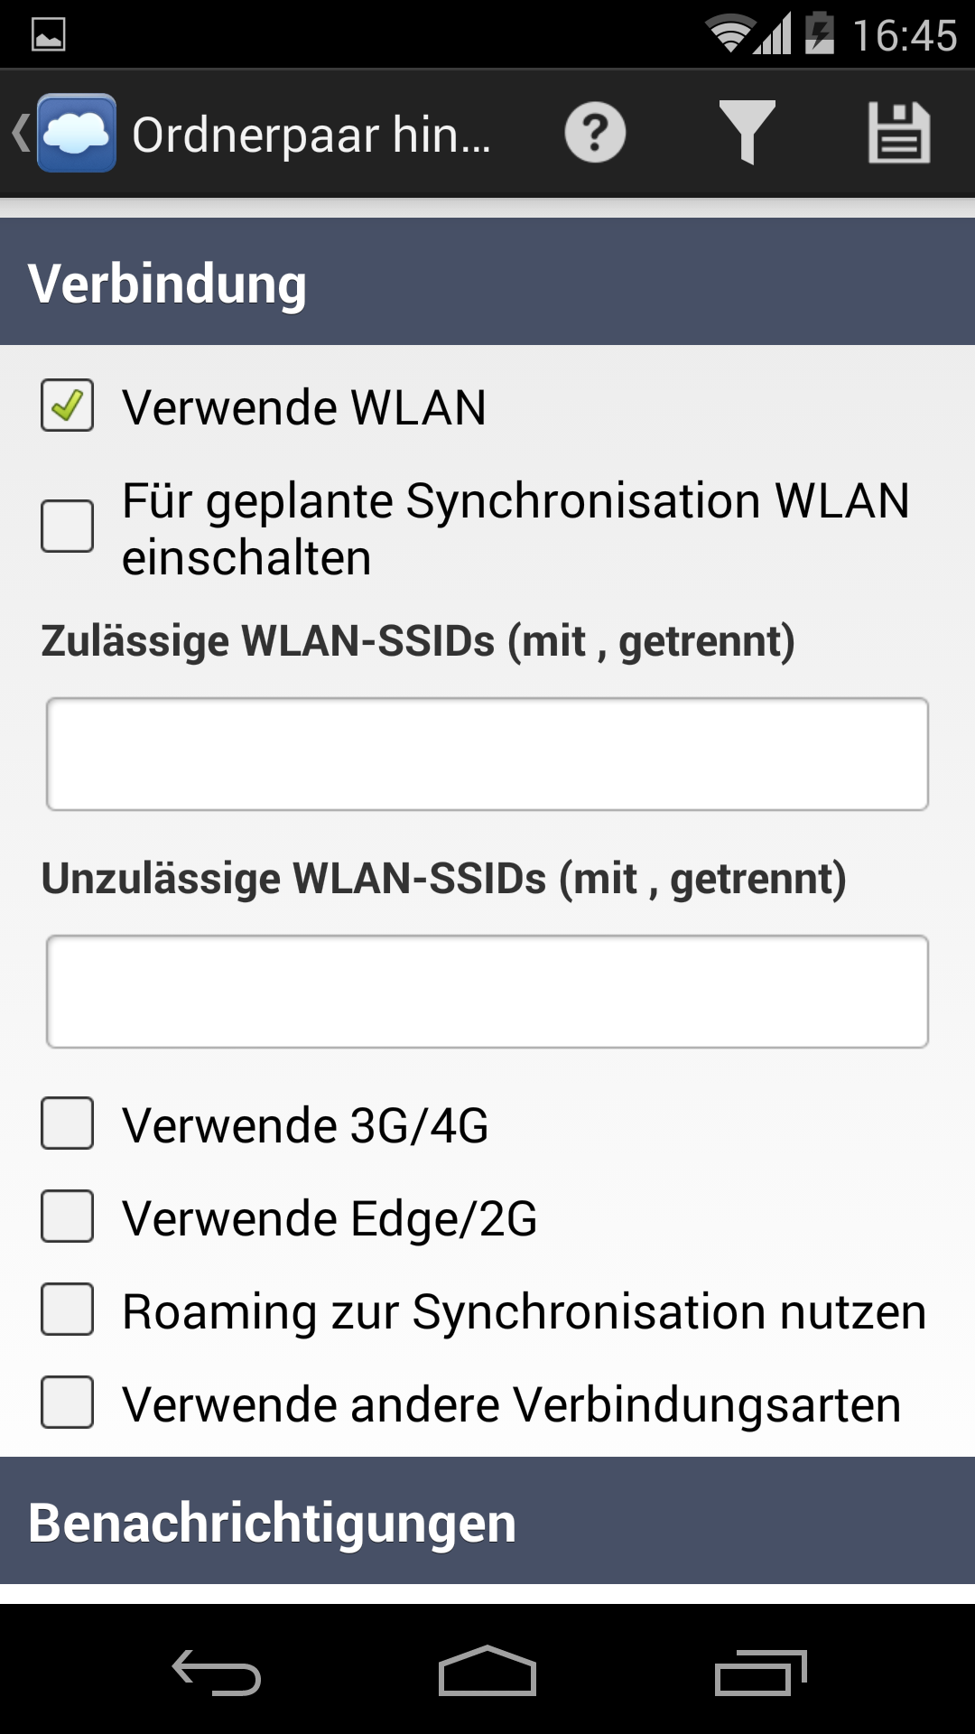Toggle Roaming zur Synchronisation nutzen

pos(68,1310)
